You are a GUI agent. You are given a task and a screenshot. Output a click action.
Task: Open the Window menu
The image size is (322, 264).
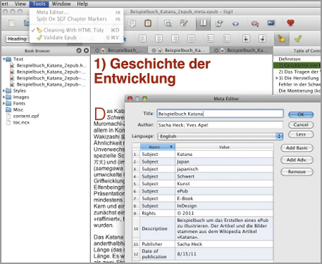click(62, 4)
